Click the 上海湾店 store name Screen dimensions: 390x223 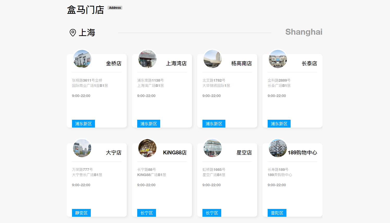point(176,63)
